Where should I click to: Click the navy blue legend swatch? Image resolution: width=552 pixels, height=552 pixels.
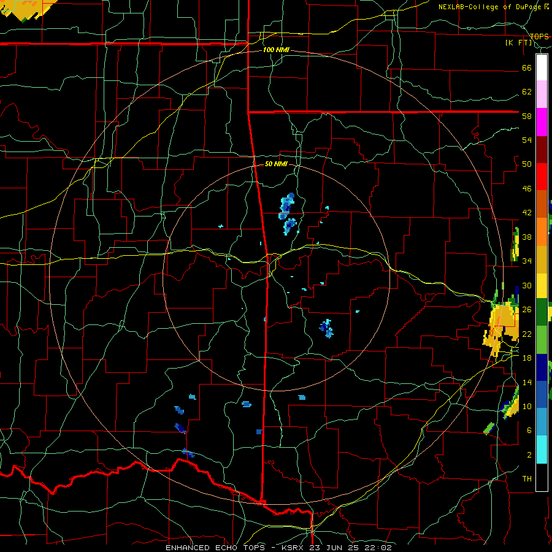pos(542,367)
